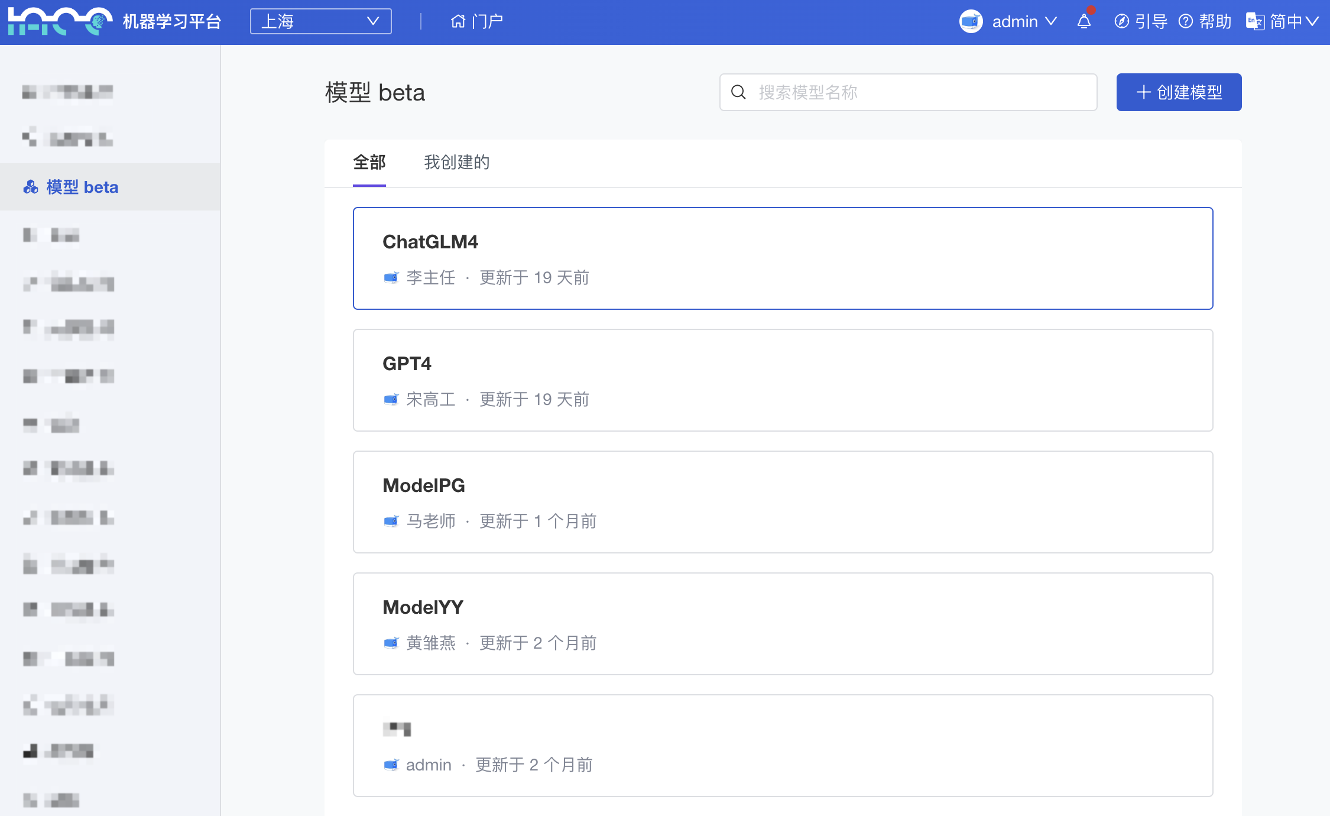Click the language translate icon
This screenshot has width=1330, height=816.
tap(1254, 22)
